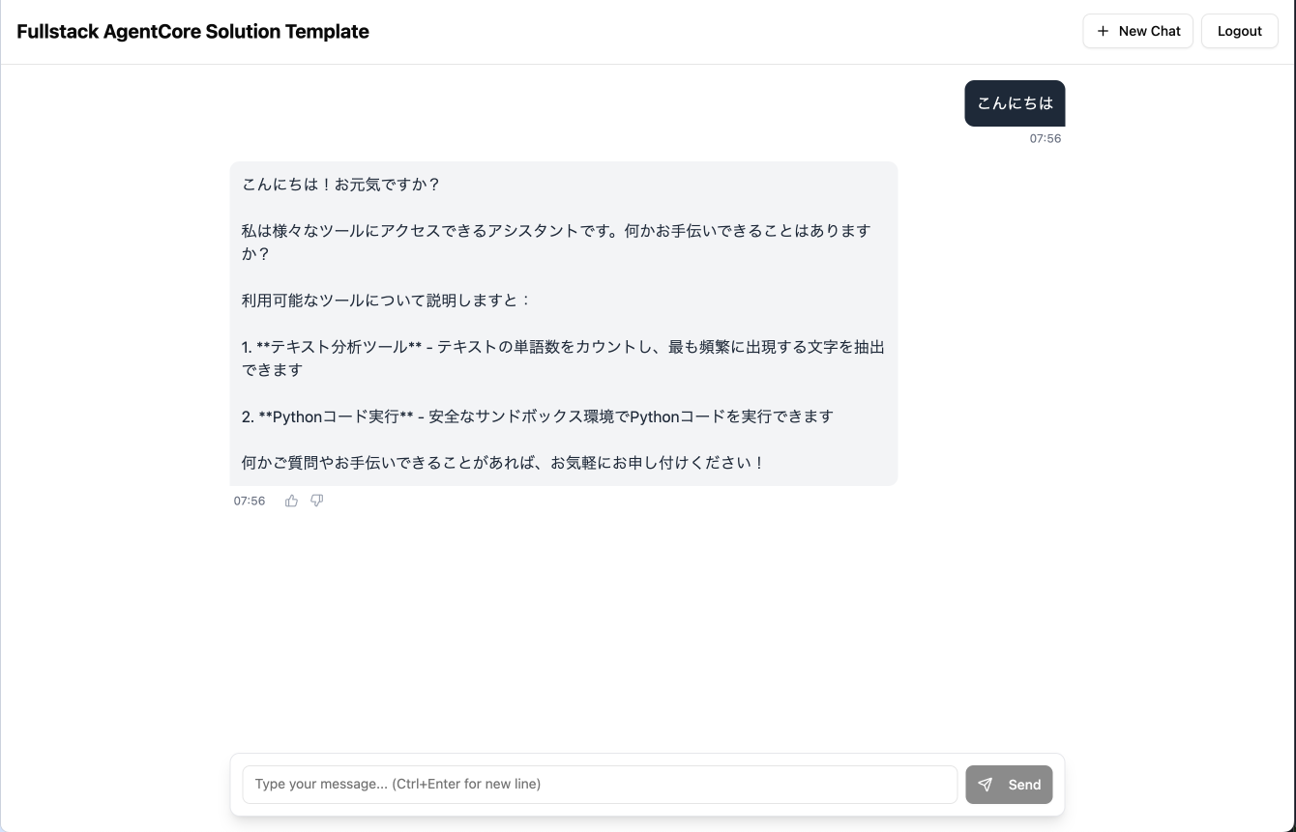
Task: Select the user message こんにちは
Action: pyautogui.click(x=1015, y=103)
